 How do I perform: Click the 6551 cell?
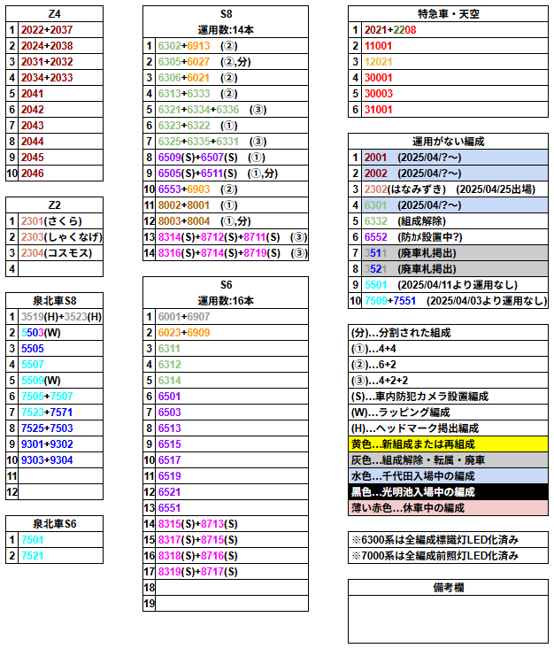(x=232, y=508)
